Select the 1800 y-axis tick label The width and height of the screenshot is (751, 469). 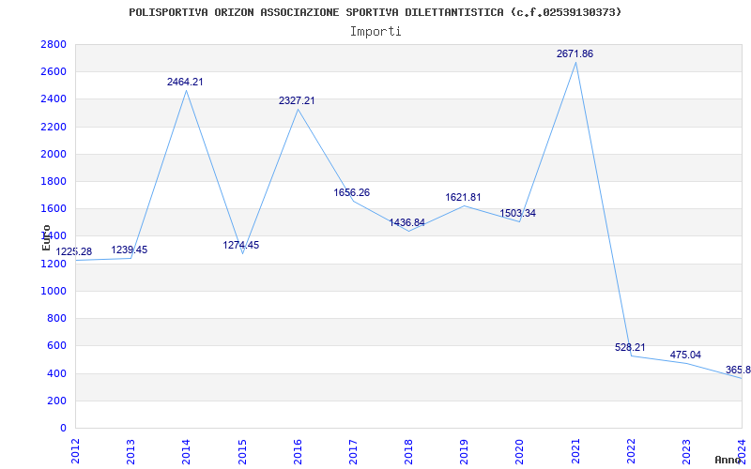pyautogui.click(x=54, y=181)
